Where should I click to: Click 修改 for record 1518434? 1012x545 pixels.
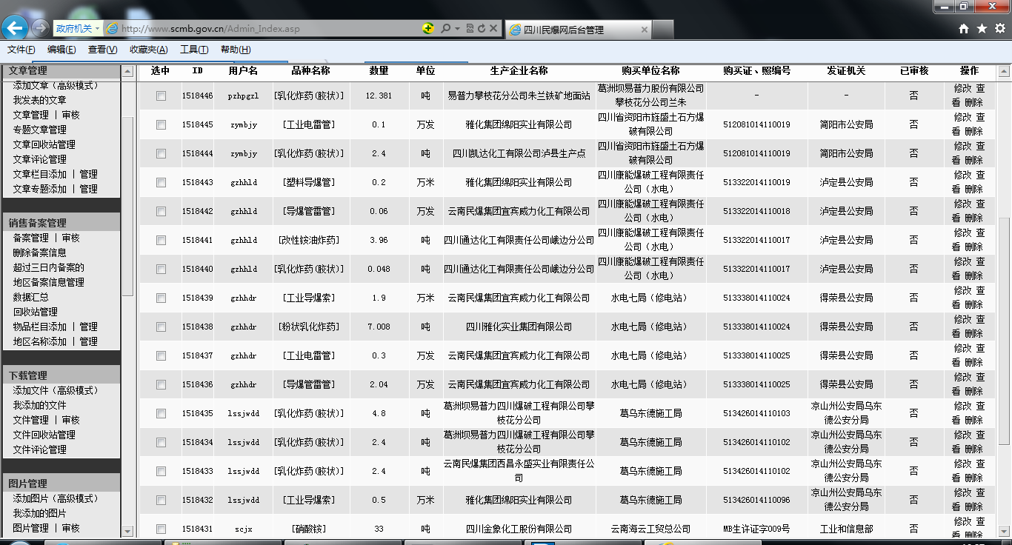(x=962, y=435)
